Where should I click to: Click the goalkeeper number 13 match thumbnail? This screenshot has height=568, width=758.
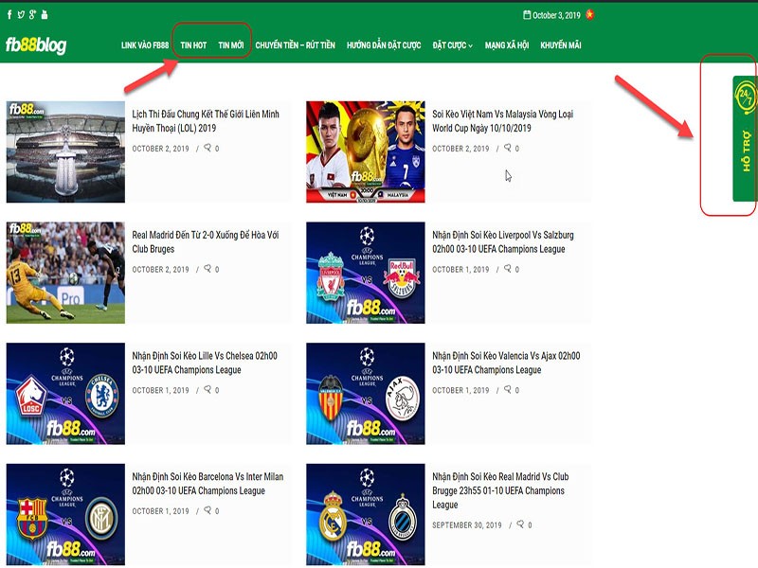[x=65, y=273]
